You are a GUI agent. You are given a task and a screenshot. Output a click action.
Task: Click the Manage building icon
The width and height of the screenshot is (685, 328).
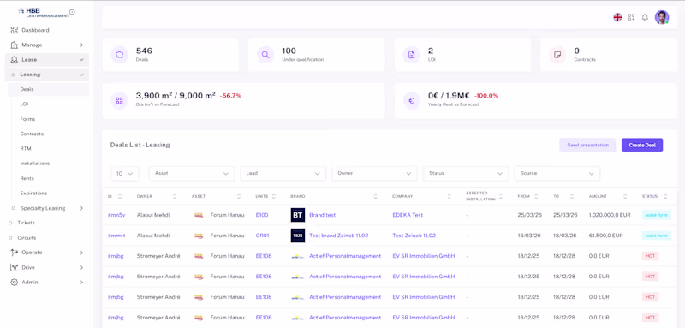[14, 45]
